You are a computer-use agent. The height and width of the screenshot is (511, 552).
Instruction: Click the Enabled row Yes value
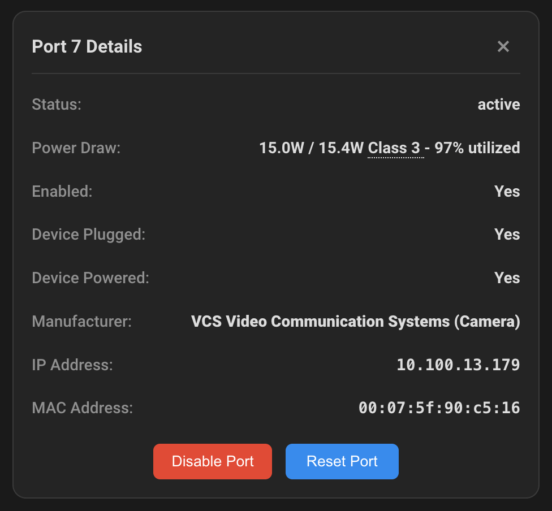click(x=507, y=191)
